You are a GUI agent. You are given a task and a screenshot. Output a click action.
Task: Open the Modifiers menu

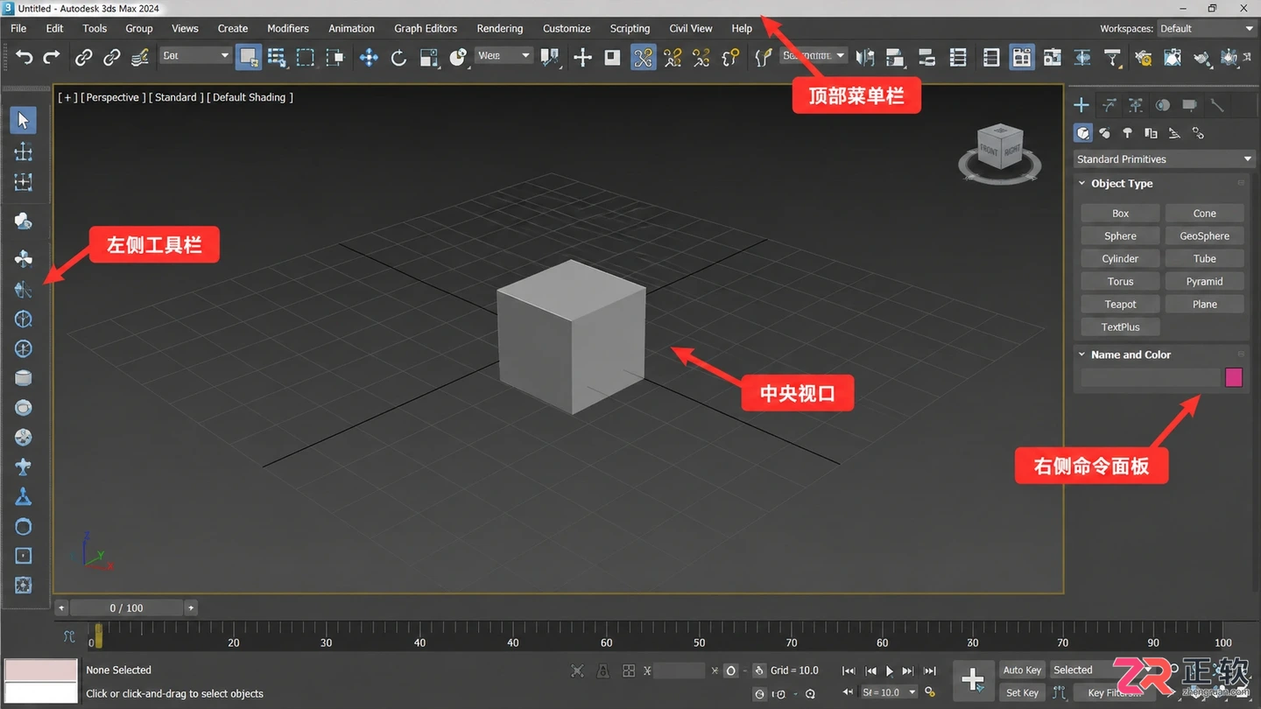[x=288, y=28]
